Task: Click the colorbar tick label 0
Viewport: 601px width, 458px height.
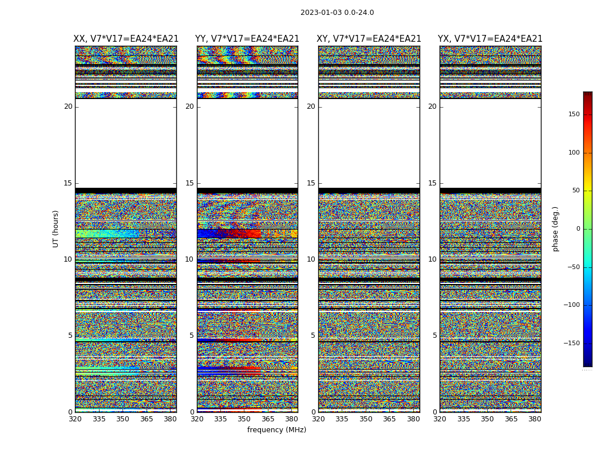Action: point(578,229)
